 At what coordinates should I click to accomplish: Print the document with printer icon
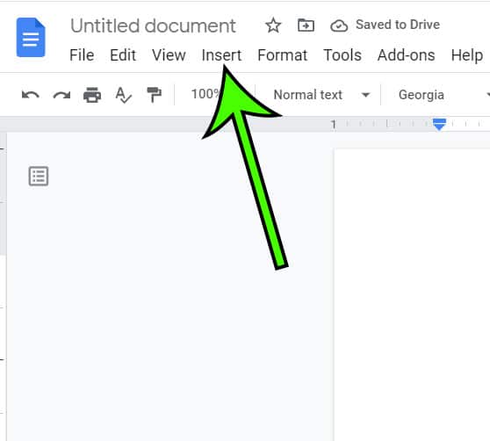click(92, 95)
